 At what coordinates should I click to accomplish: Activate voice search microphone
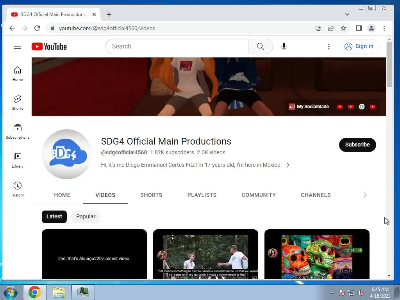point(284,46)
